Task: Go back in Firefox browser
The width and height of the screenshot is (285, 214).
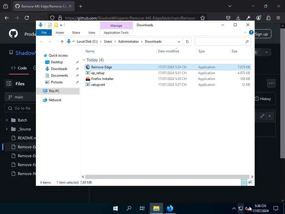Action: [7, 18]
